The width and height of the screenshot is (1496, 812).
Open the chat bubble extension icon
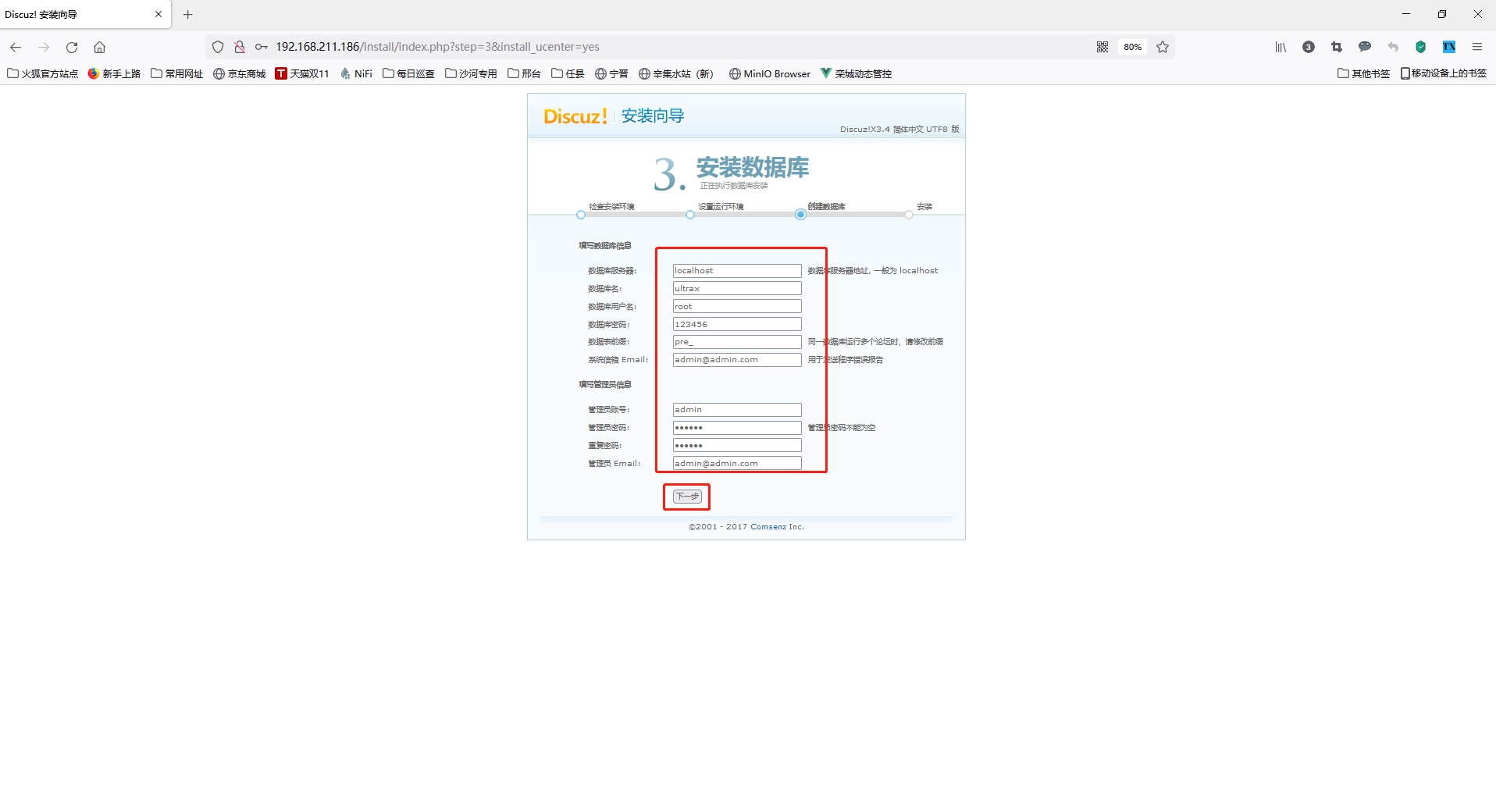point(1365,47)
